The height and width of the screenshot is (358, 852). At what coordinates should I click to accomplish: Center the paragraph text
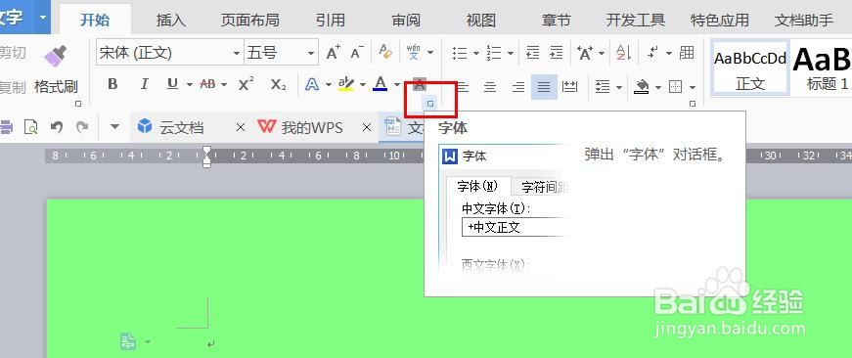pyautogui.click(x=490, y=86)
